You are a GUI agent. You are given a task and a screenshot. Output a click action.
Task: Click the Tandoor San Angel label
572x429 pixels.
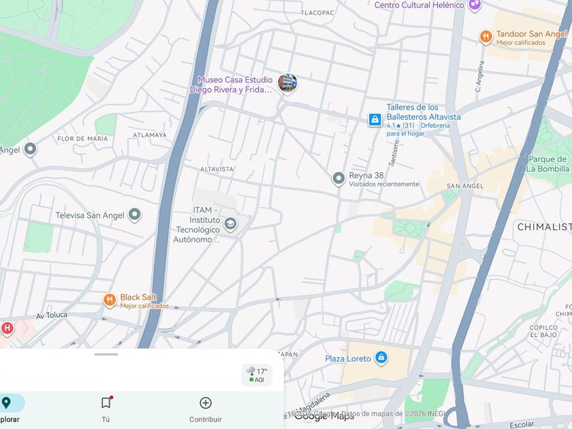pyautogui.click(x=532, y=34)
